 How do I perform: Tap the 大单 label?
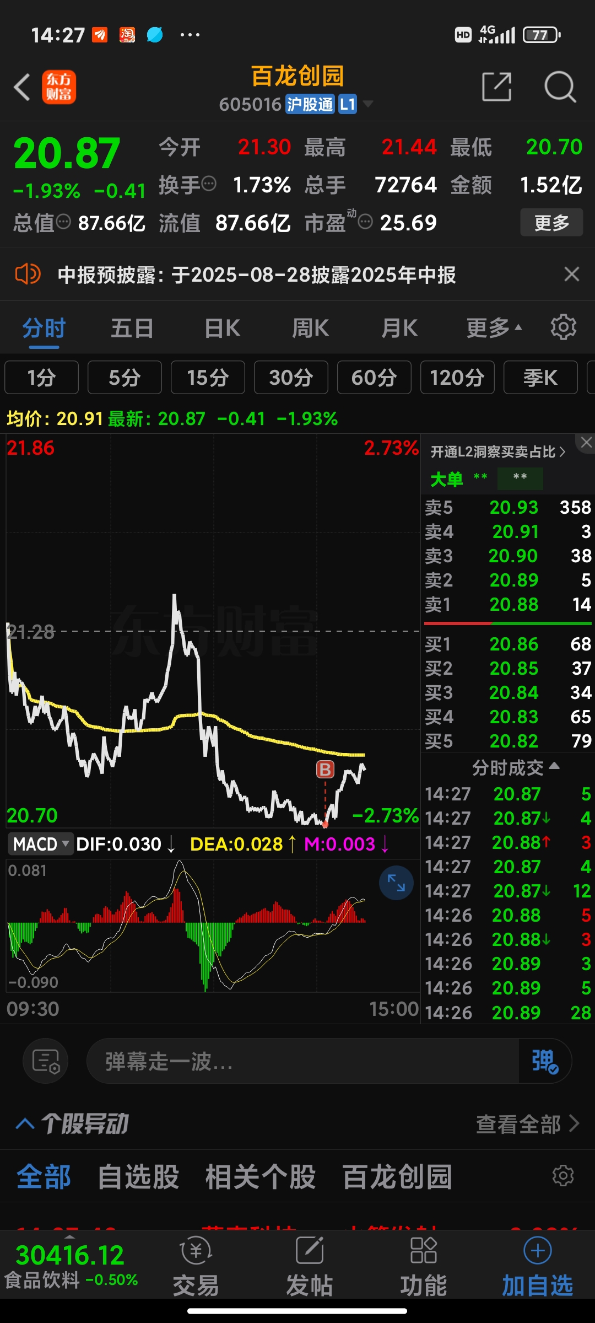pos(446,479)
